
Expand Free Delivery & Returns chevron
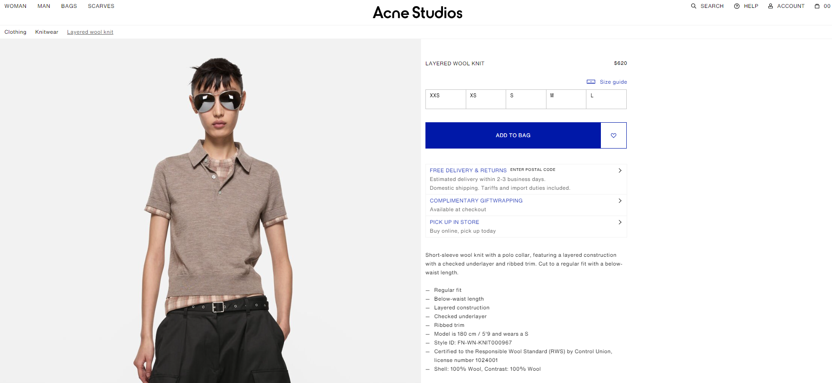click(620, 170)
